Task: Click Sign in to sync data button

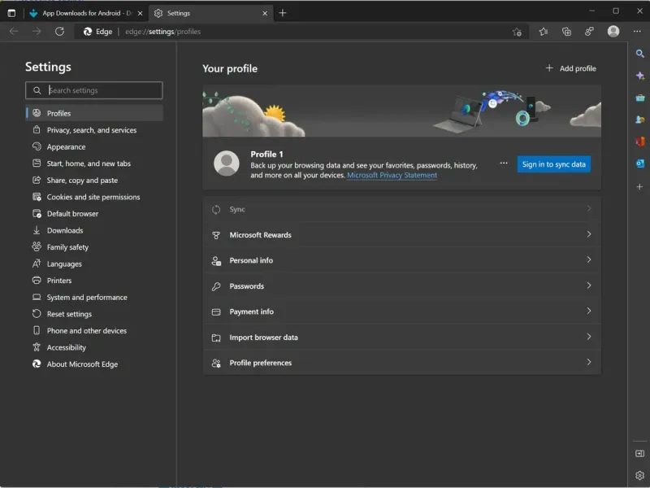Action: [554, 164]
